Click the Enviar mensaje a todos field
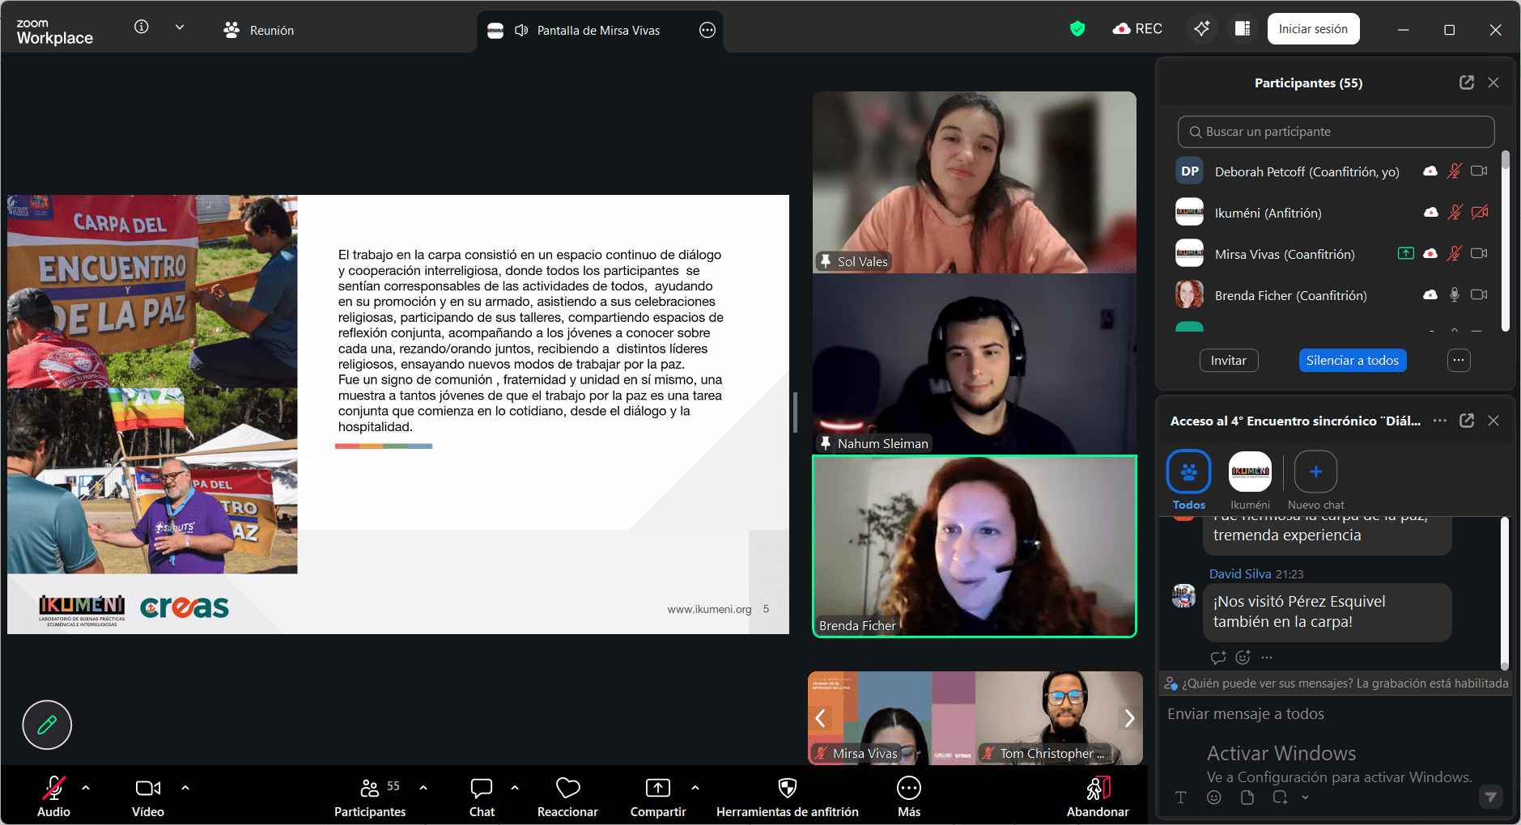 tap(1336, 714)
